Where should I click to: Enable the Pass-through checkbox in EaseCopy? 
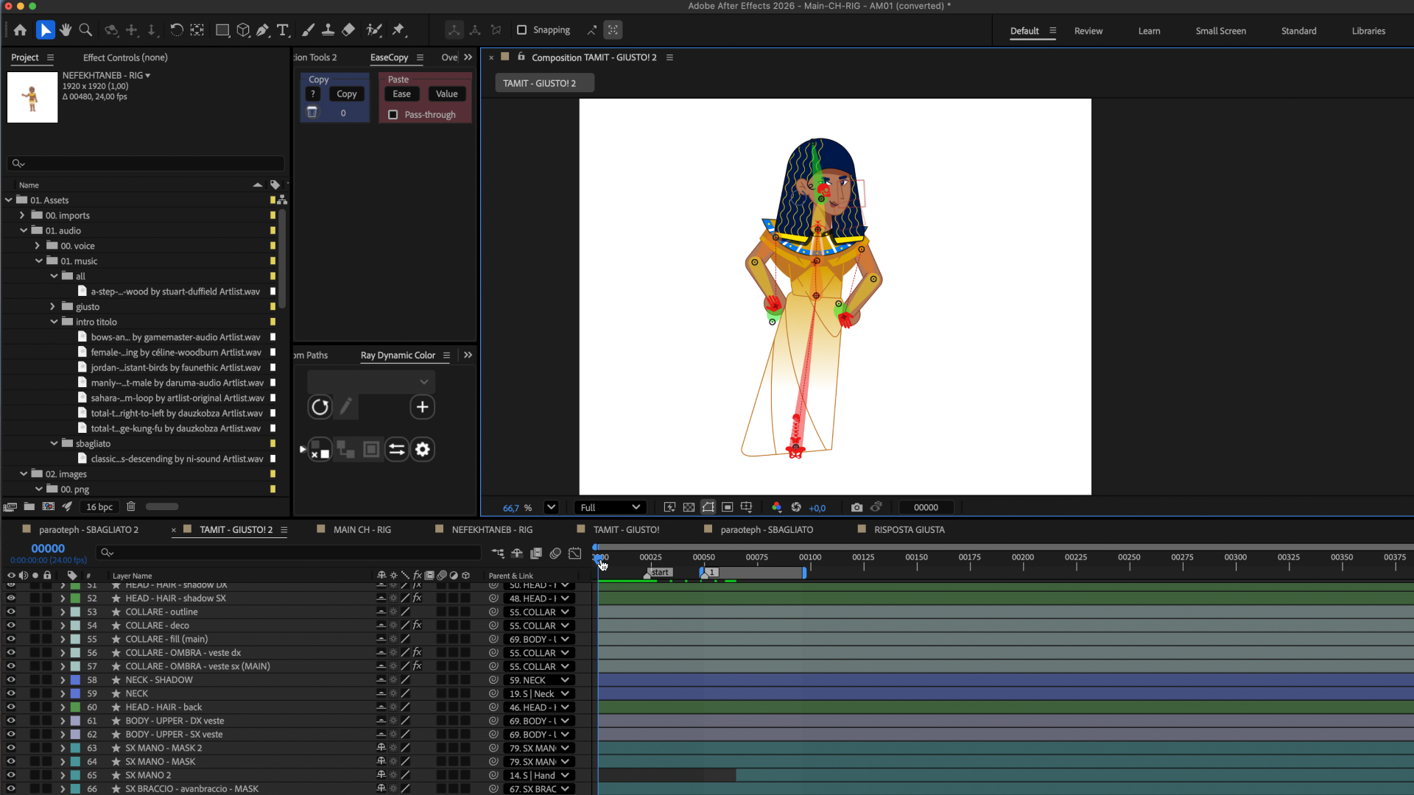(x=393, y=115)
